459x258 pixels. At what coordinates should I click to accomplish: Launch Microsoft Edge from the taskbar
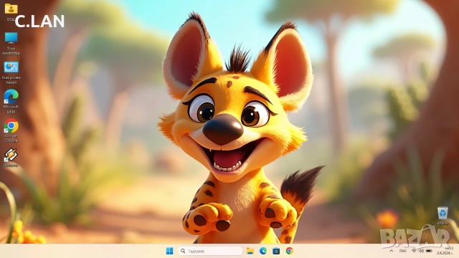263,251
